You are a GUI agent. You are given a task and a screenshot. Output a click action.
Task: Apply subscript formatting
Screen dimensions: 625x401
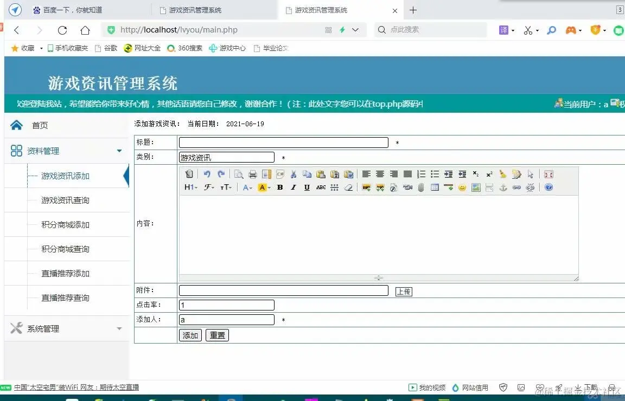coord(476,174)
